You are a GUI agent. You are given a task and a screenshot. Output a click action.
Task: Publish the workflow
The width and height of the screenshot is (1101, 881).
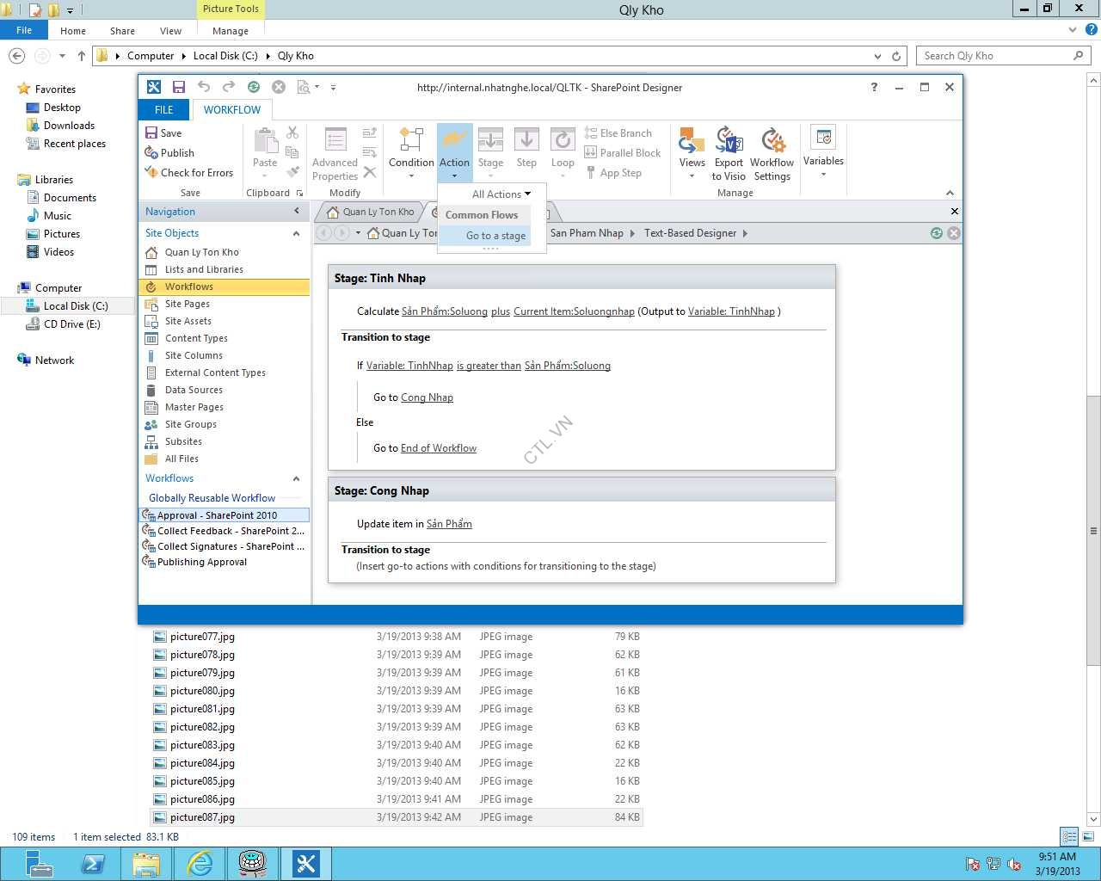point(169,153)
